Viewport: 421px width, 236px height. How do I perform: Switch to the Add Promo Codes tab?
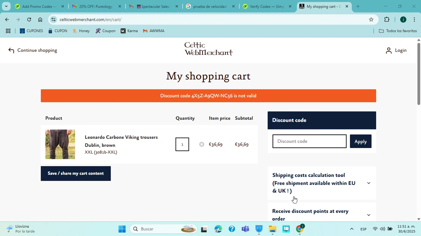point(39,6)
